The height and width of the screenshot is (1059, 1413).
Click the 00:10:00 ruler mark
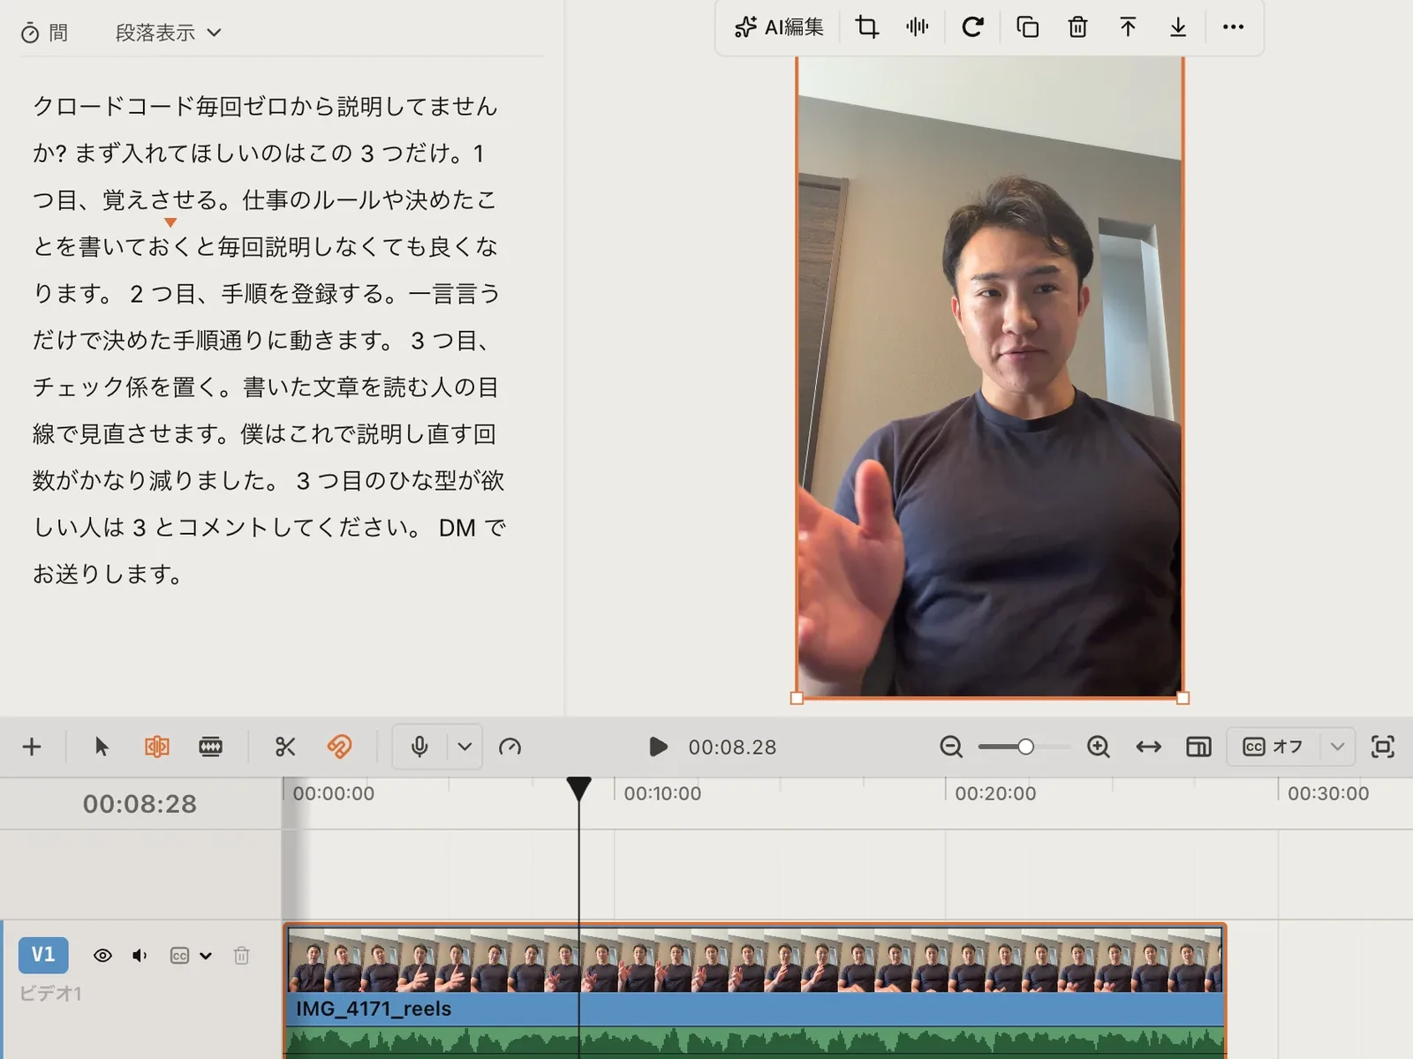[662, 793]
